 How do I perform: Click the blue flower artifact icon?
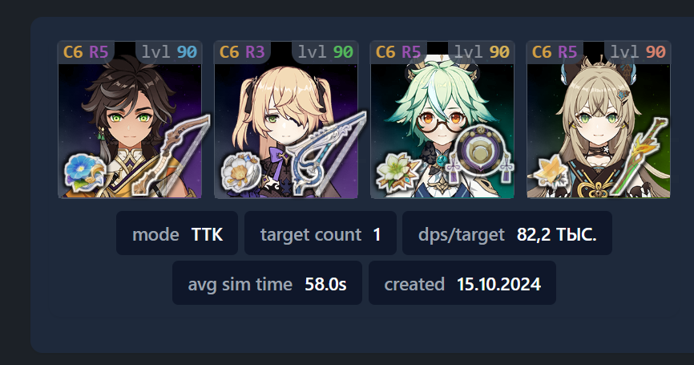(84, 172)
